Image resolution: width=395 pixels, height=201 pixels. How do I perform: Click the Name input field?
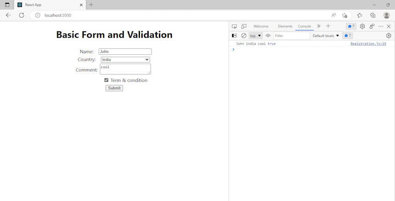125,52
